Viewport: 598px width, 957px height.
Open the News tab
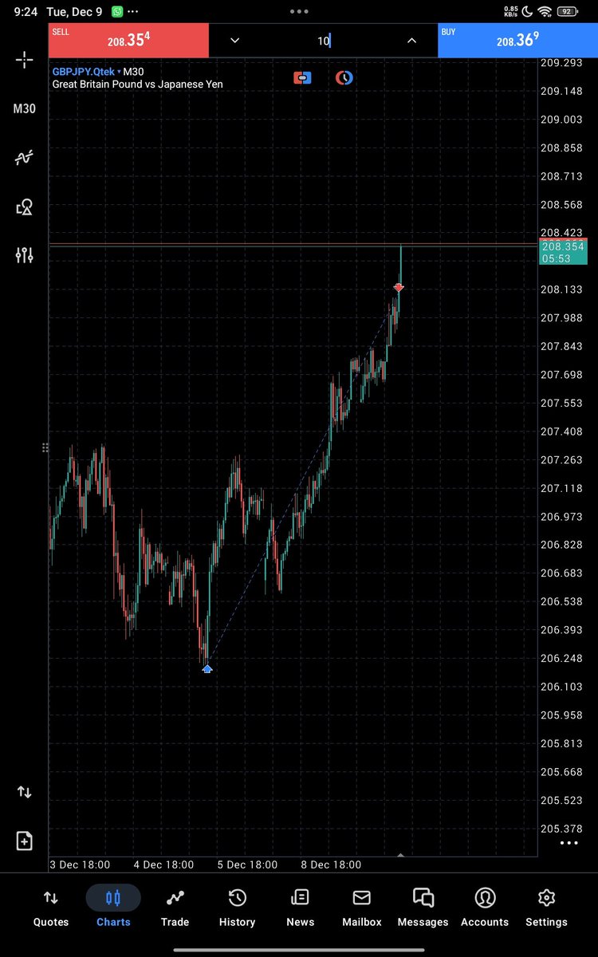coord(300,907)
